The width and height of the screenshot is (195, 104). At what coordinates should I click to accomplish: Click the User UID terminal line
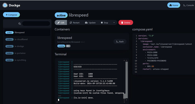click(83, 74)
